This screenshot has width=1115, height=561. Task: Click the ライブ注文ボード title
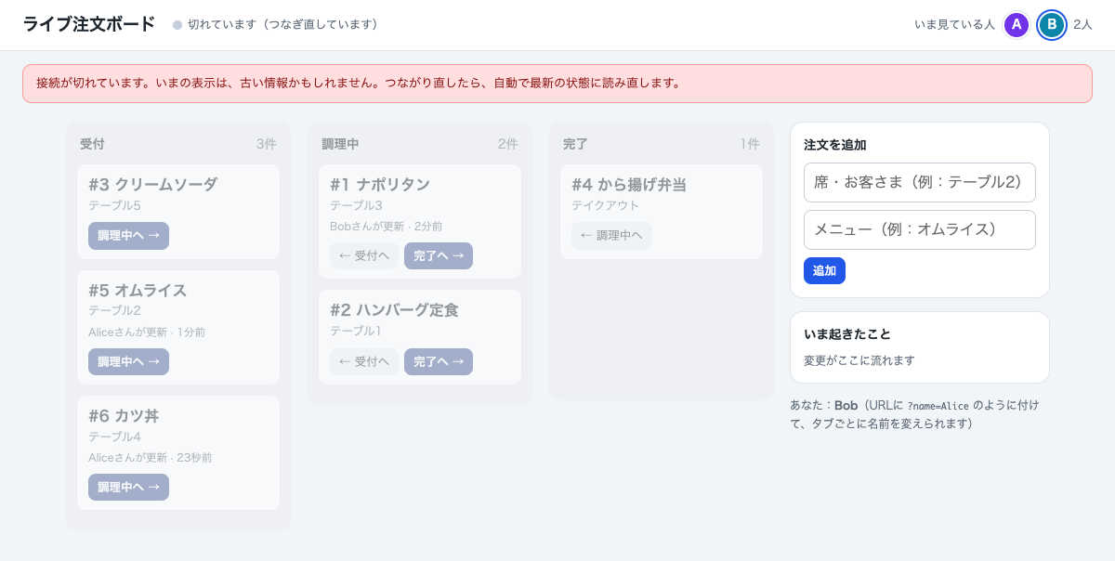[x=89, y=25]
